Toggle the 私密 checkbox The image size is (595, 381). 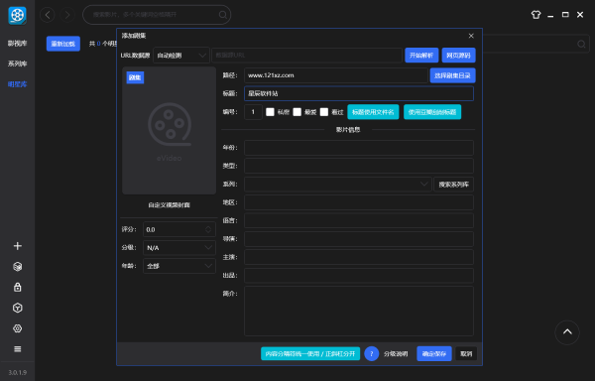[270, 112]
